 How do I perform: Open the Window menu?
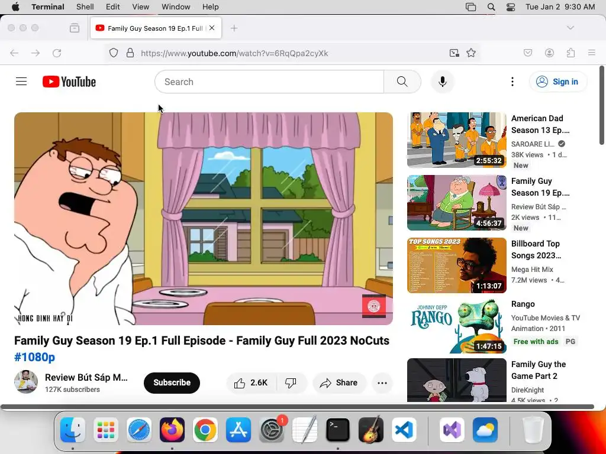point(176,7)
